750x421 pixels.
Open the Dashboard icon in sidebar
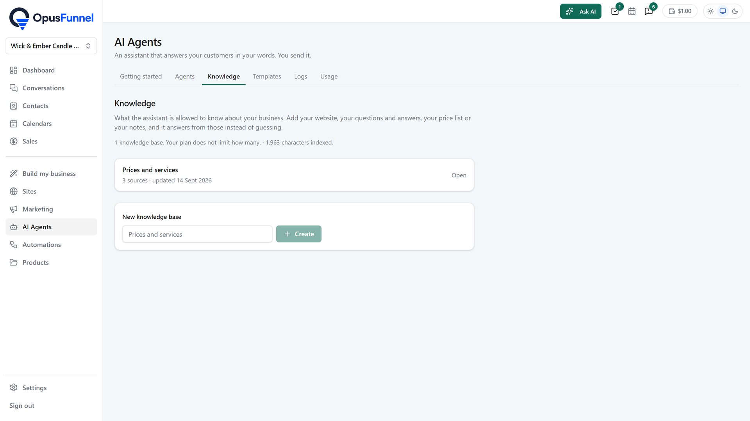pos(14,70)
